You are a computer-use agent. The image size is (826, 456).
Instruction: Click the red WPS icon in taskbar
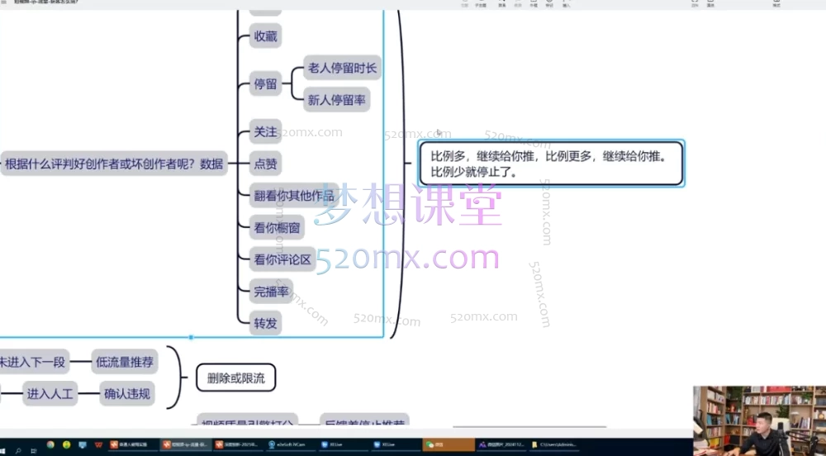pos(97,444)
